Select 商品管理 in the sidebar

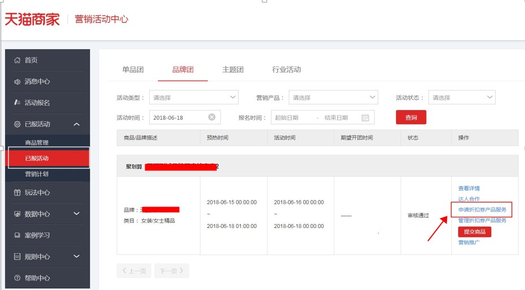pos(37,143)
